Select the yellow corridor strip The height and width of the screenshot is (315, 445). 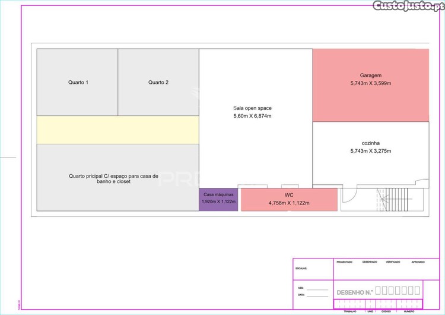[x=117, y=130]
